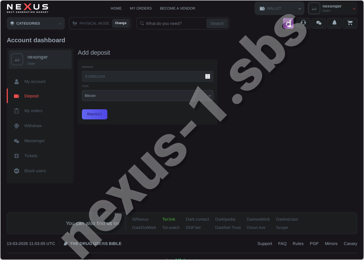Go to Home in top navigation
Viewport: 364px width, 260px height.
116,8
